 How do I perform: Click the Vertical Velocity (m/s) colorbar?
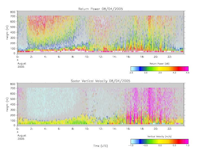pyautogui.click(x=159, y=141)
